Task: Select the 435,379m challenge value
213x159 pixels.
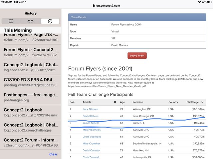Action: point(198,116)
